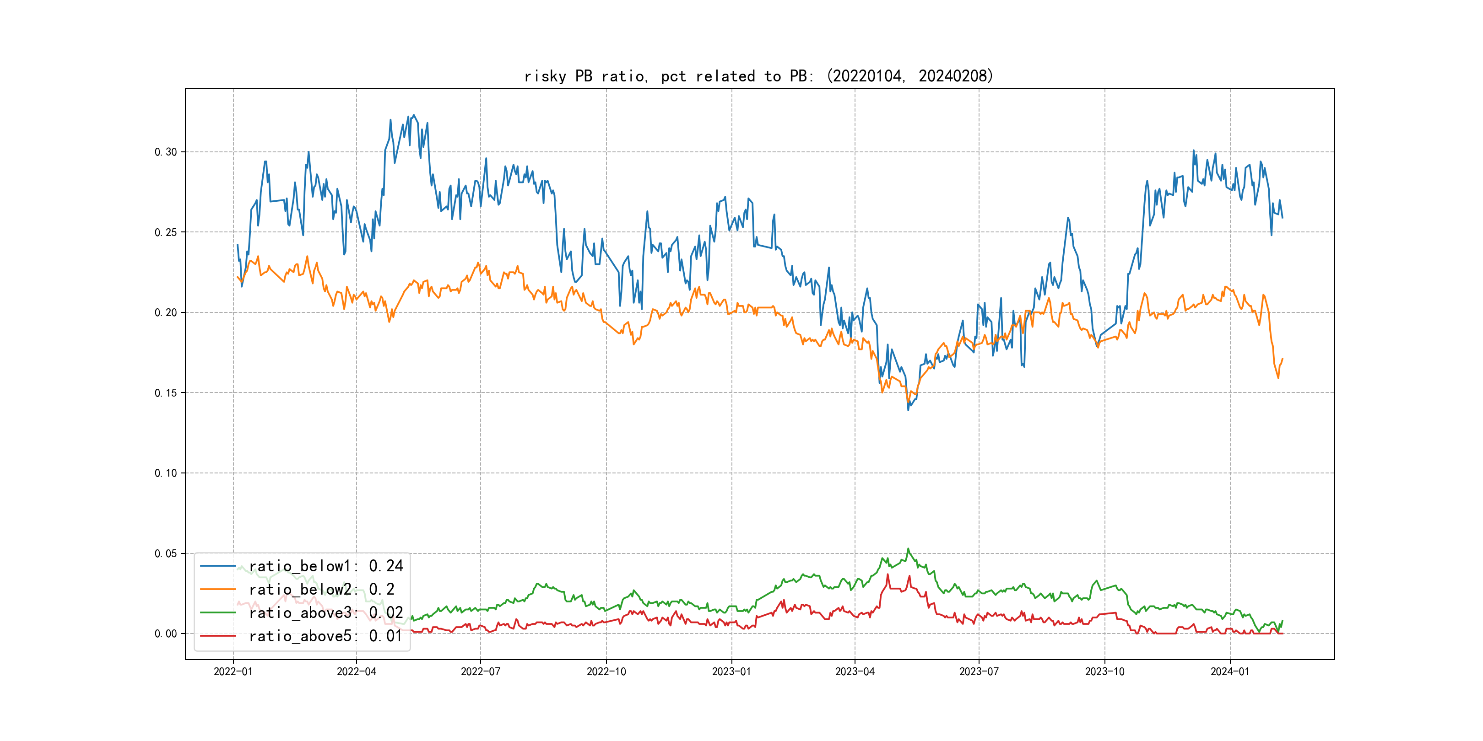Click the blue ratio_below1 legend line
Viewport: 1483px width, 741px height.
[x=217, y=566]
